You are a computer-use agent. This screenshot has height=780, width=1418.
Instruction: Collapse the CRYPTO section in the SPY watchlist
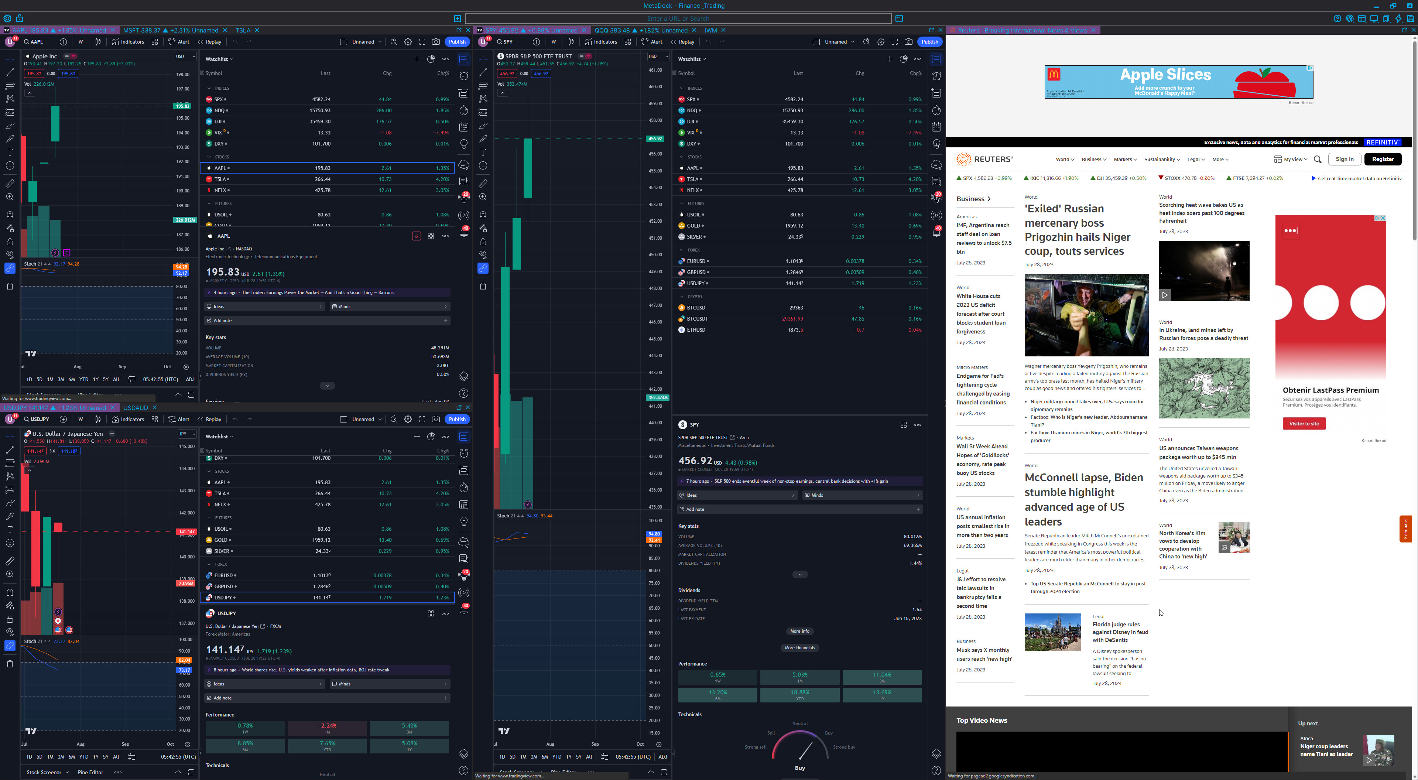click(x=681, y=296)
